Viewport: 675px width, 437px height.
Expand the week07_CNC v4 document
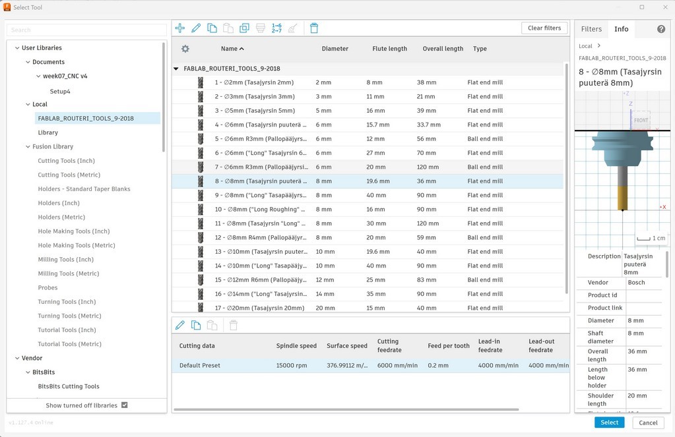38,76
